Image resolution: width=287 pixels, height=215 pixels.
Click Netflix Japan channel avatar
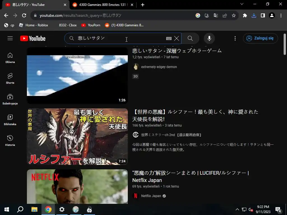135,196
